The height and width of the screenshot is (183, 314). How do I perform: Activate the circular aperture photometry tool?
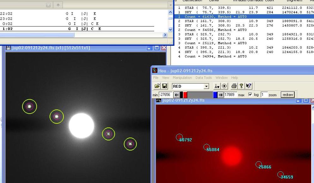224,86
